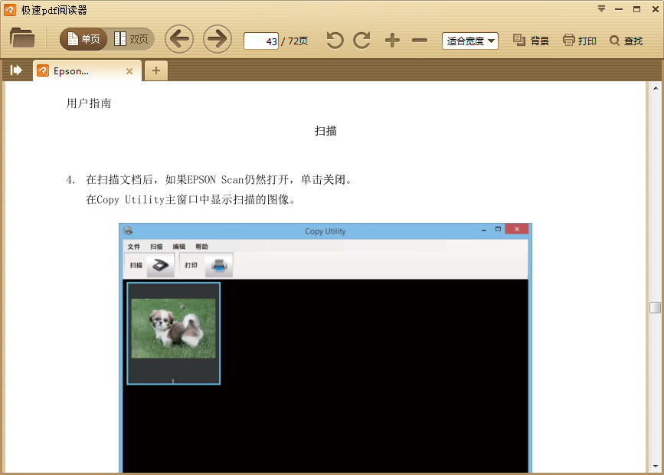Go to the previous page arrow

[x=179, y=39]
